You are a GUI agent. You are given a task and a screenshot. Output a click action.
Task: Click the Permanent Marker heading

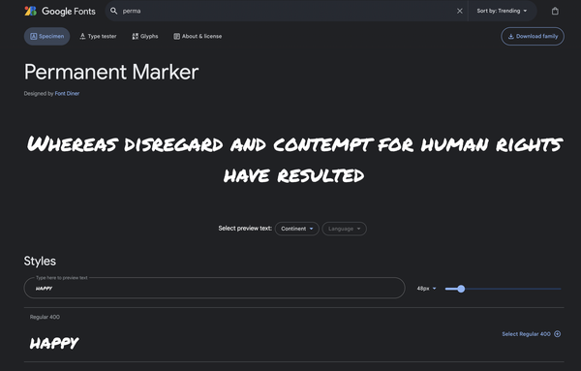coord(111,72)
